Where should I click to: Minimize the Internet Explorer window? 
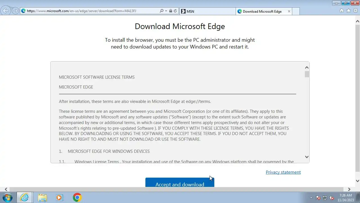336,3
